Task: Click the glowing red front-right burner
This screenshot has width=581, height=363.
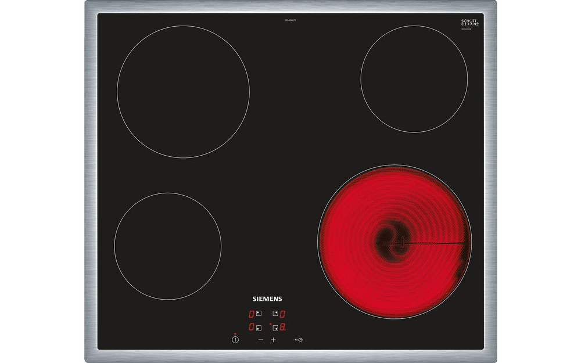Action: click(x=394, y=242)
